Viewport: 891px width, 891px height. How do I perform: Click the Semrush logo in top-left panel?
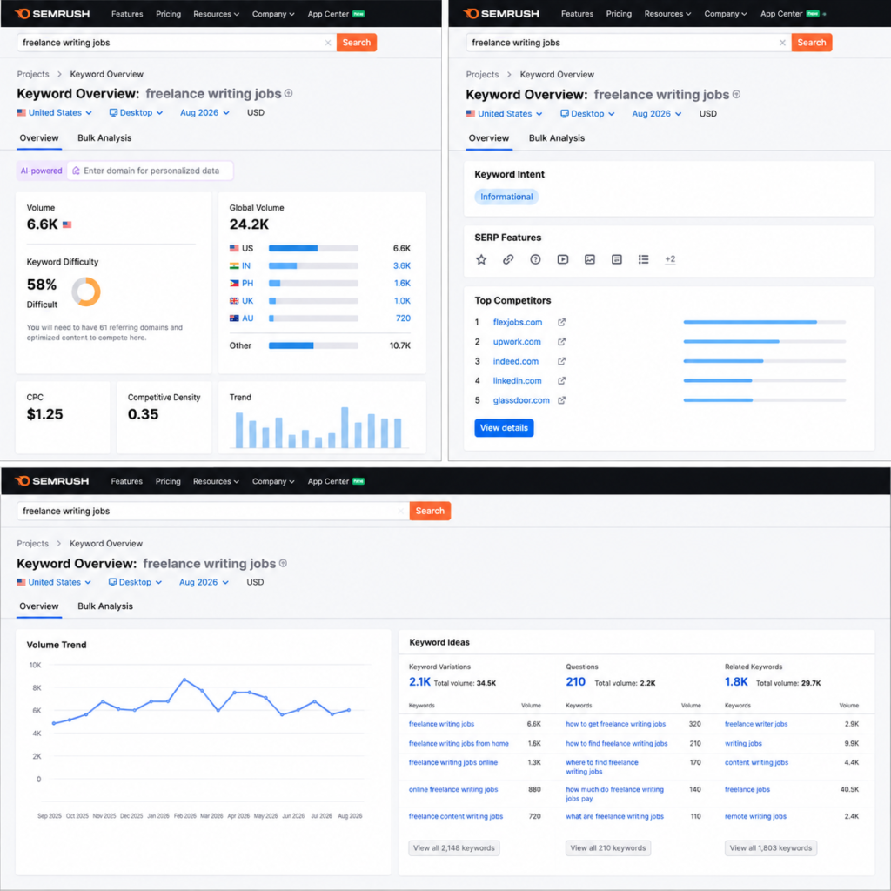(x=52, y=14)
